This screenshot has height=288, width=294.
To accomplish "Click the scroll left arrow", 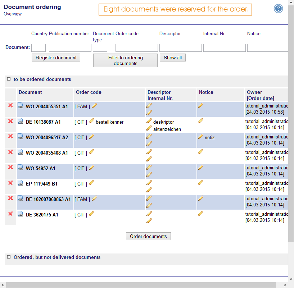I will tap(3, 285).
